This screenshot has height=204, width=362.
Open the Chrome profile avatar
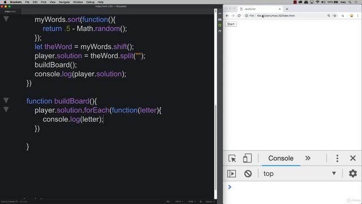[x=352, y=16]
